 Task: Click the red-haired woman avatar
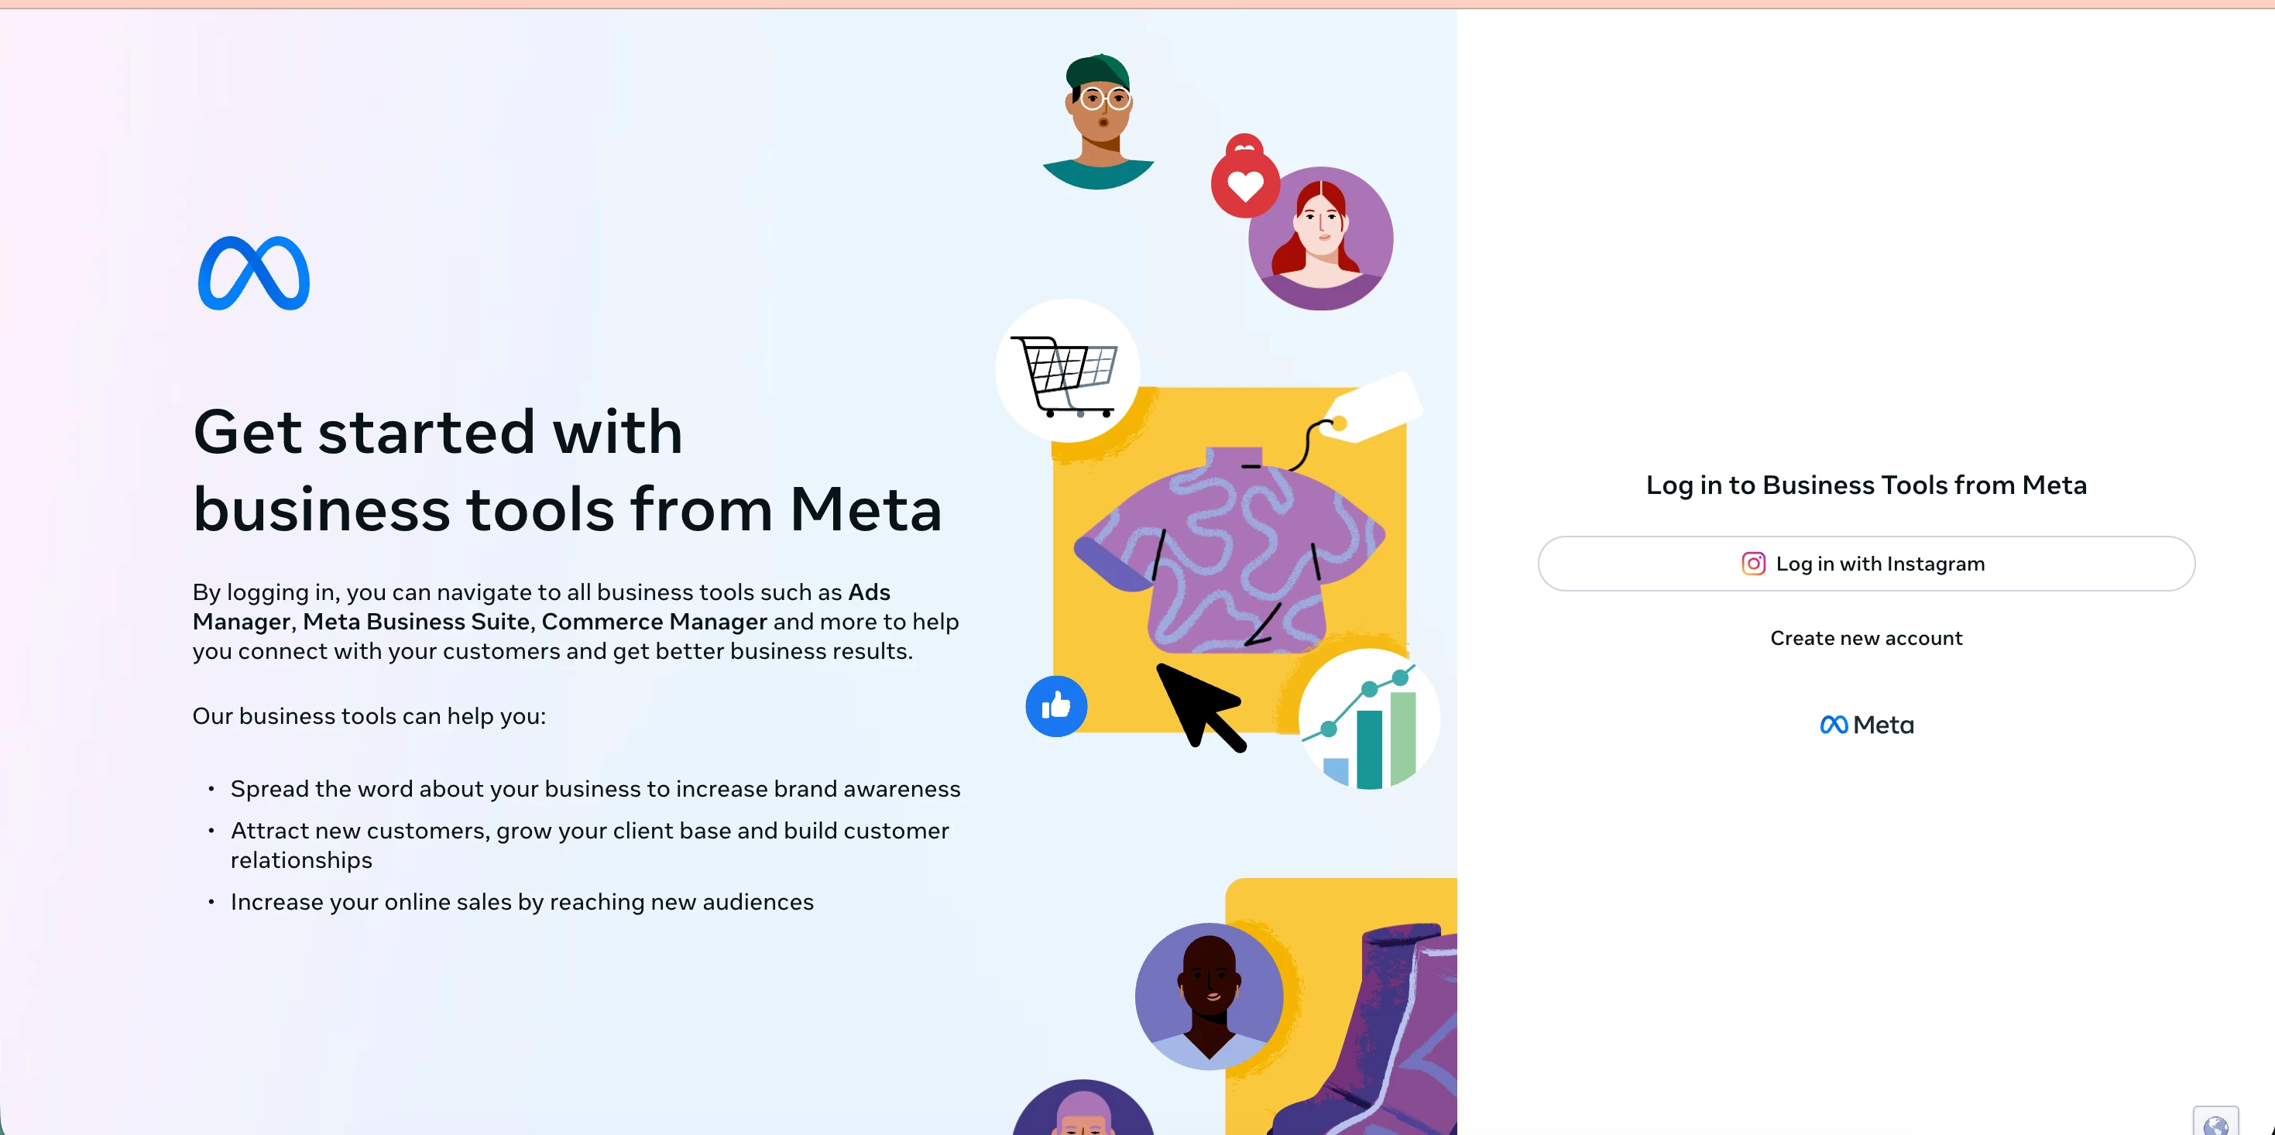click(1320, 238)
